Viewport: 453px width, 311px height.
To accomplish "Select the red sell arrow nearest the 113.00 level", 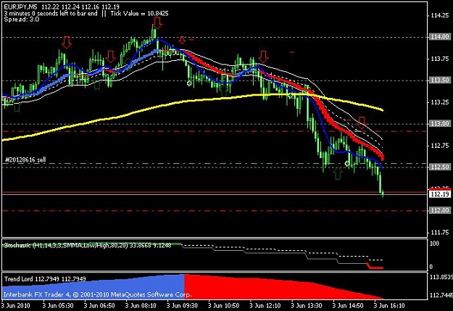I will click(362, 123).
